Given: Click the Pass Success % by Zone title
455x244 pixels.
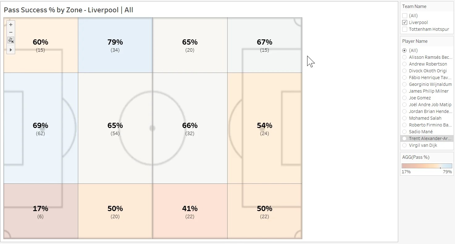Looking at the screenshot, I should point(68,10).
